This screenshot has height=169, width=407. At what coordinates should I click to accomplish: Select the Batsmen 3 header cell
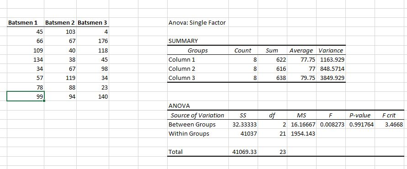pyautogui.click(x=92, y=22)
